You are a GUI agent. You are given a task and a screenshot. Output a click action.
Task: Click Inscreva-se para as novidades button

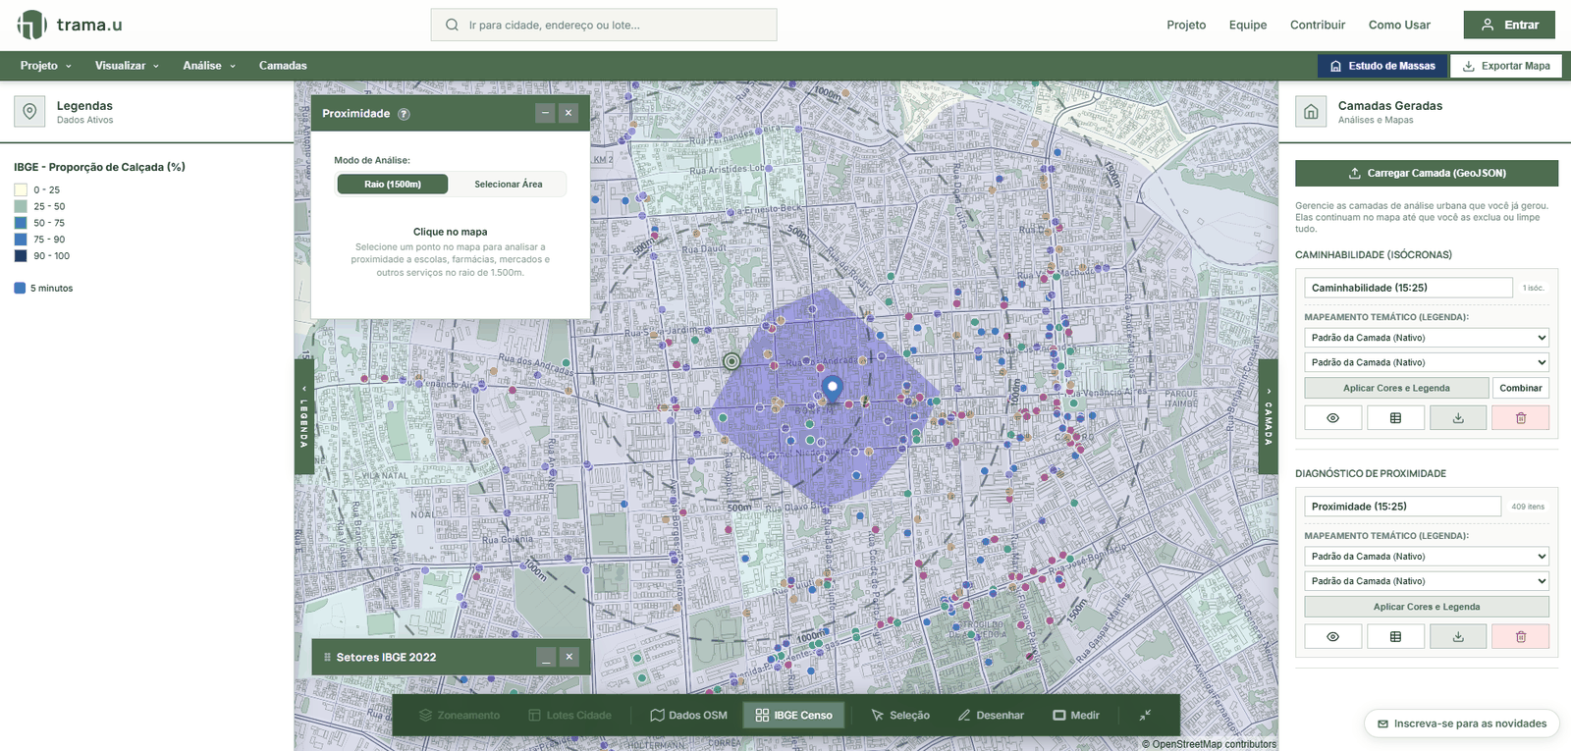click(x=1462, y=724)
